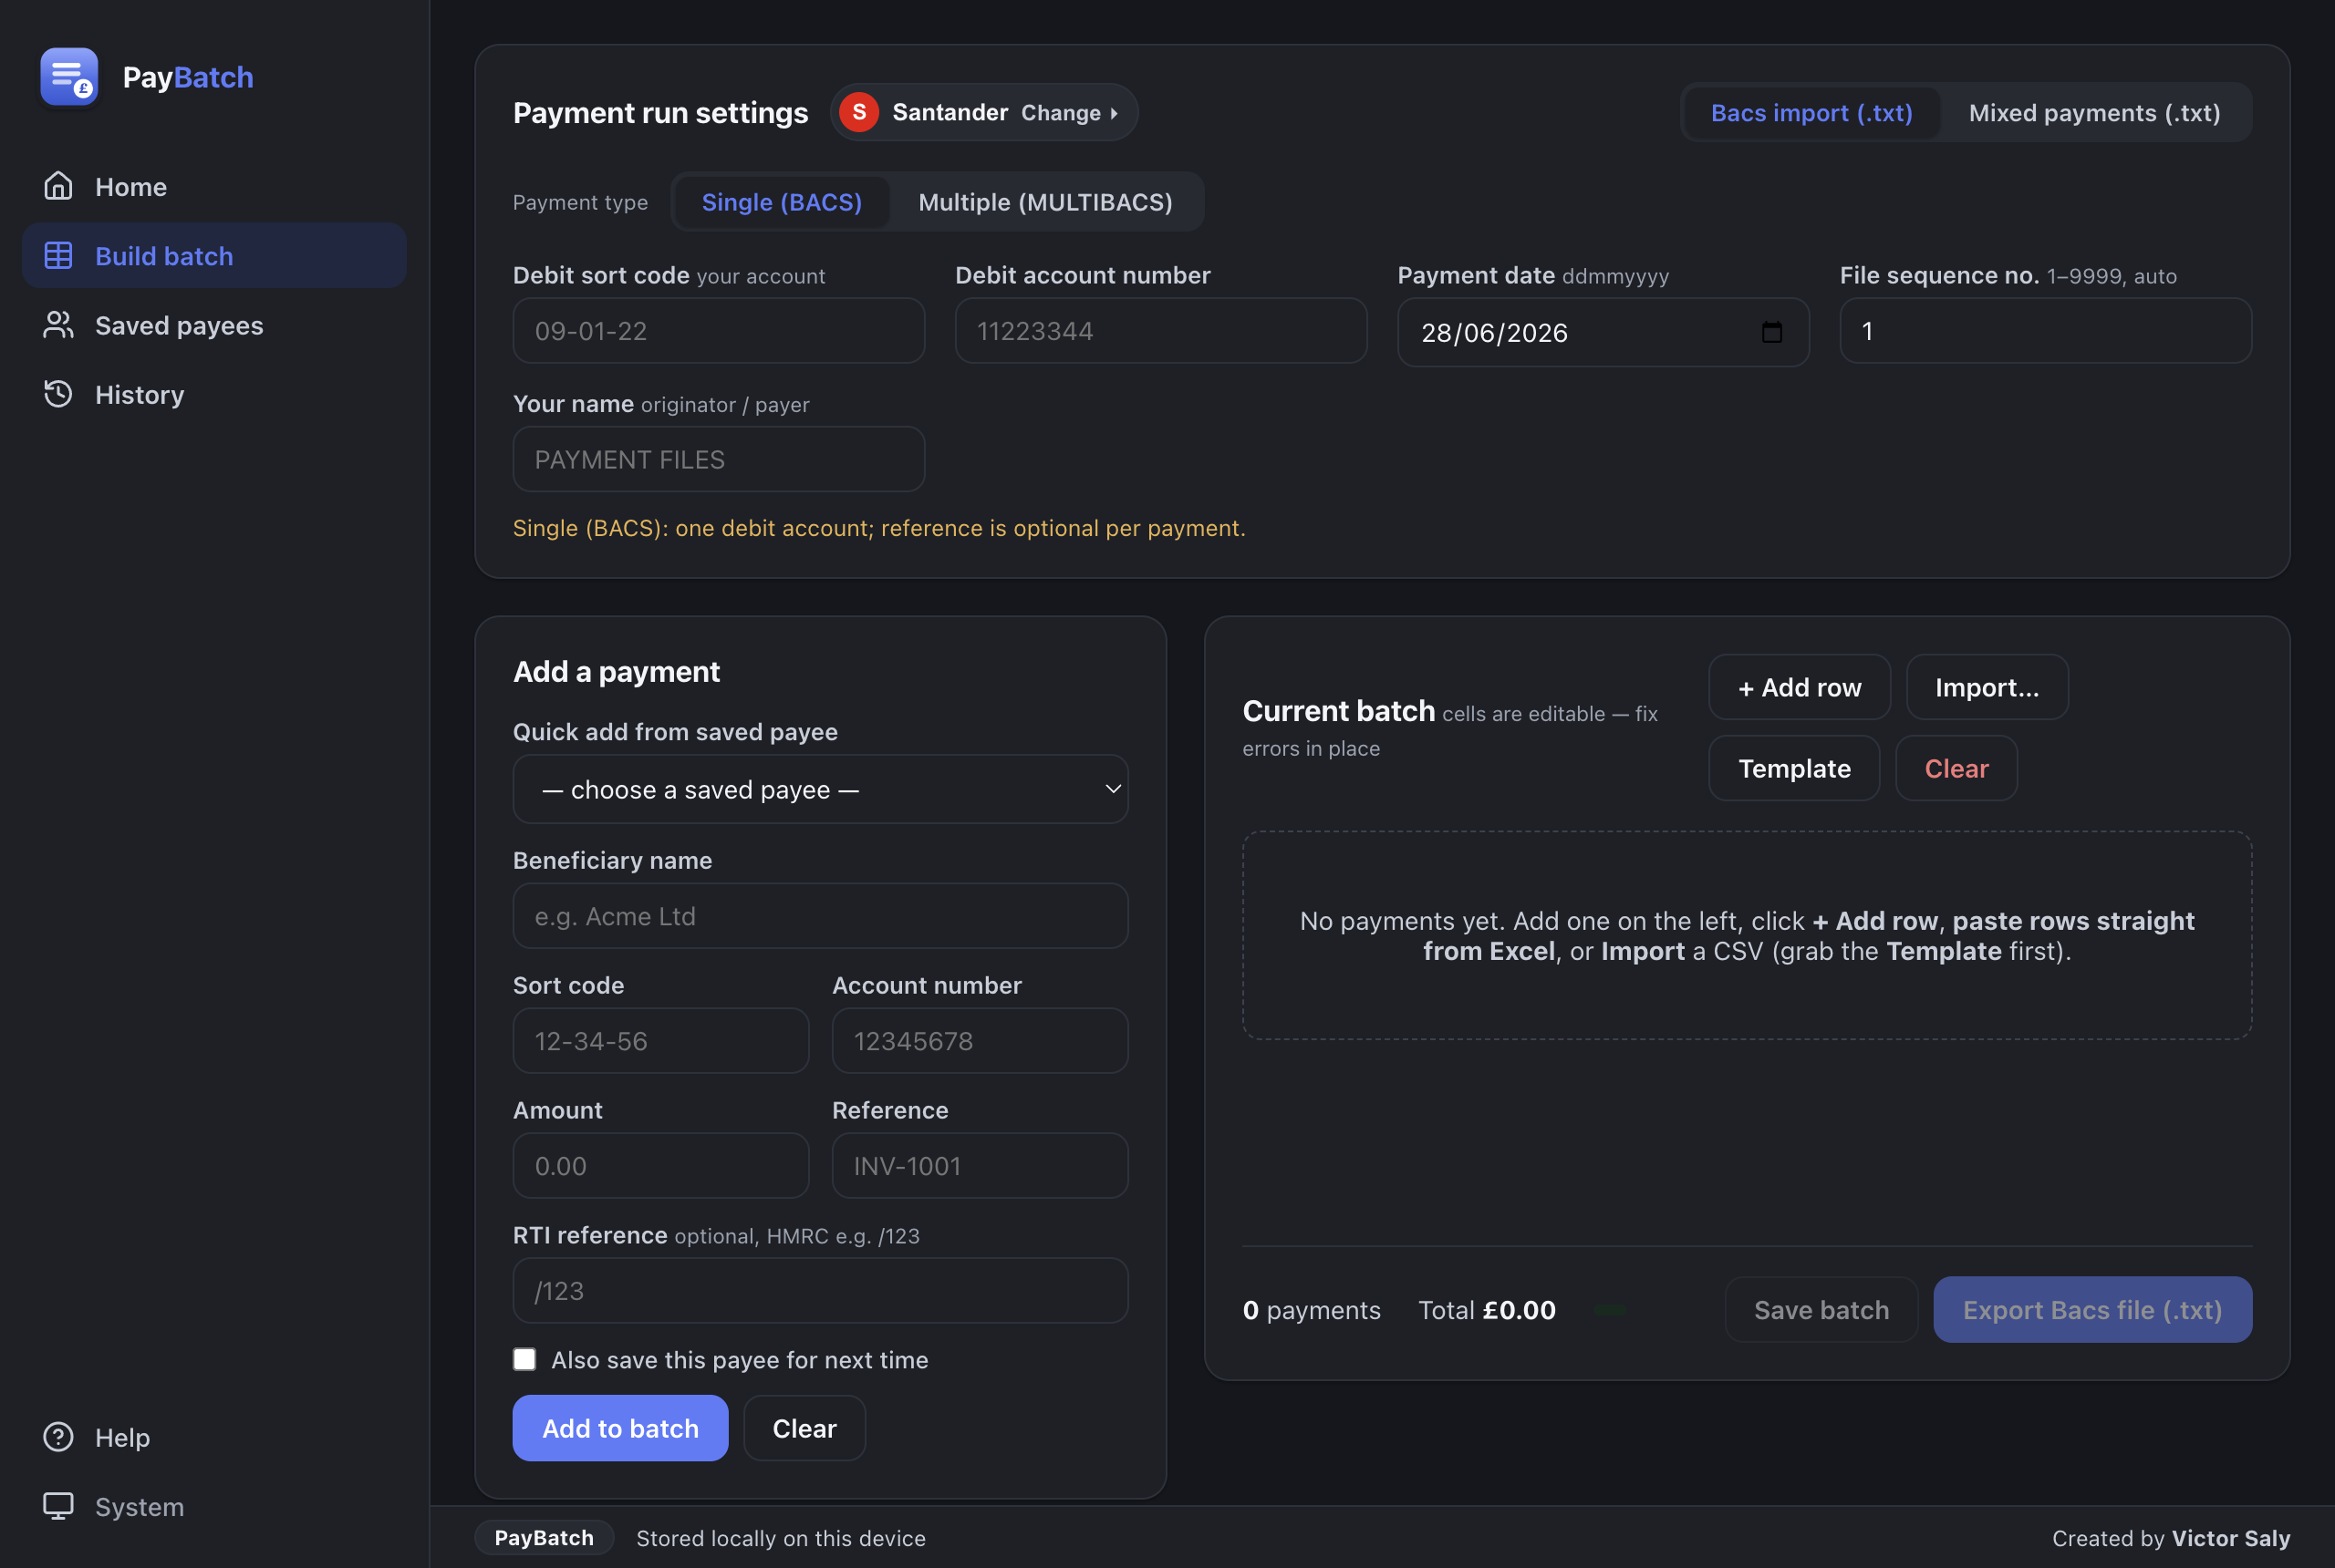This screenshot has height=1568, width=2335.
Task: Focus the beneficiary Account number field
Action: pyautogui.click(x=981, y=1041)
